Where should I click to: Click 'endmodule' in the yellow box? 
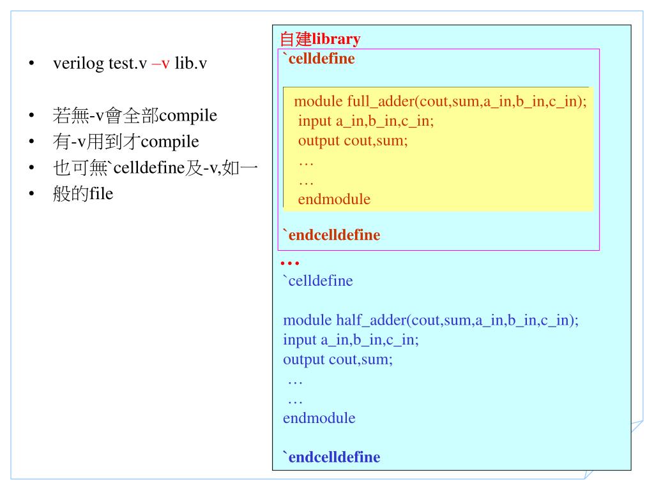[x=334, y=199]
